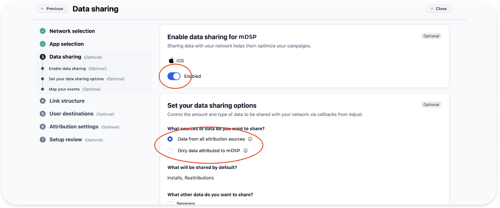Viewport: 500px width, 208px height.
Task: Select Only data attributed to mDSP radio
Action: [x=170, y=151]
